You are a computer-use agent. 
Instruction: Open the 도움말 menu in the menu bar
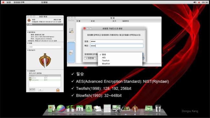pos(44,2)
